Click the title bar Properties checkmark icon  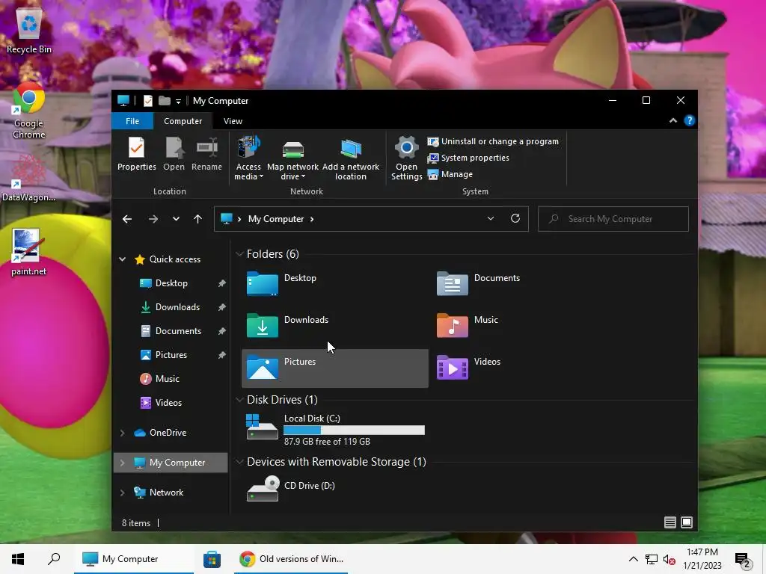(147, 101)
